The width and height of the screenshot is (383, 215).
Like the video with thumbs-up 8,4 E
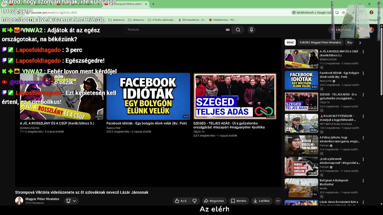coord(182,201)
